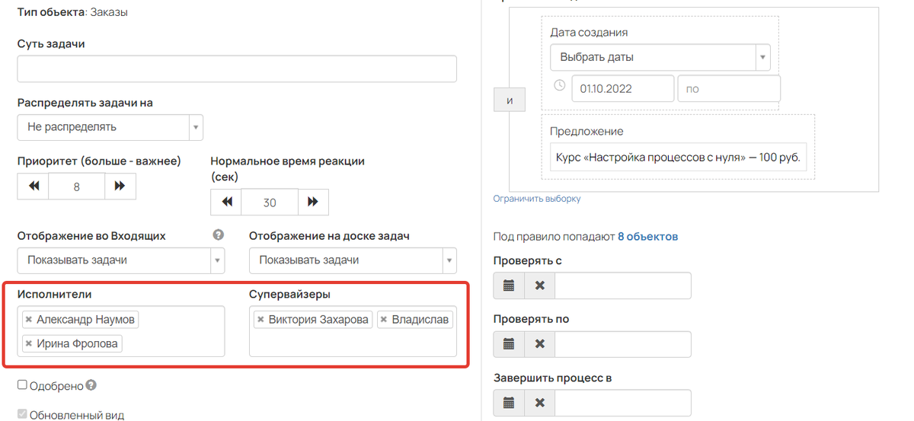Open Отображение во Входящих dropdown
Image resolution: width=914 pixels, height=421 pixels.
click(121, 260)
